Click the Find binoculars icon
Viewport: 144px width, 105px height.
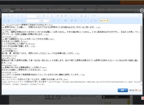[18, 21]
